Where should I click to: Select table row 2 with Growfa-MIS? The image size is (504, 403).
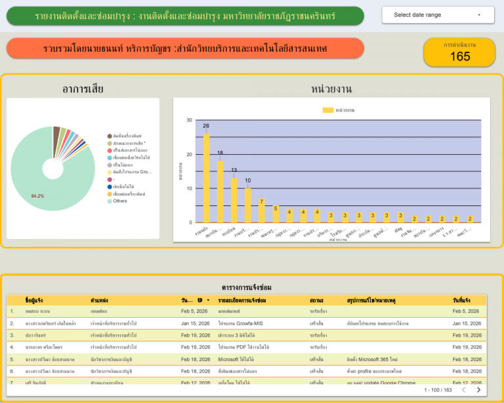[x=247, y=324]
